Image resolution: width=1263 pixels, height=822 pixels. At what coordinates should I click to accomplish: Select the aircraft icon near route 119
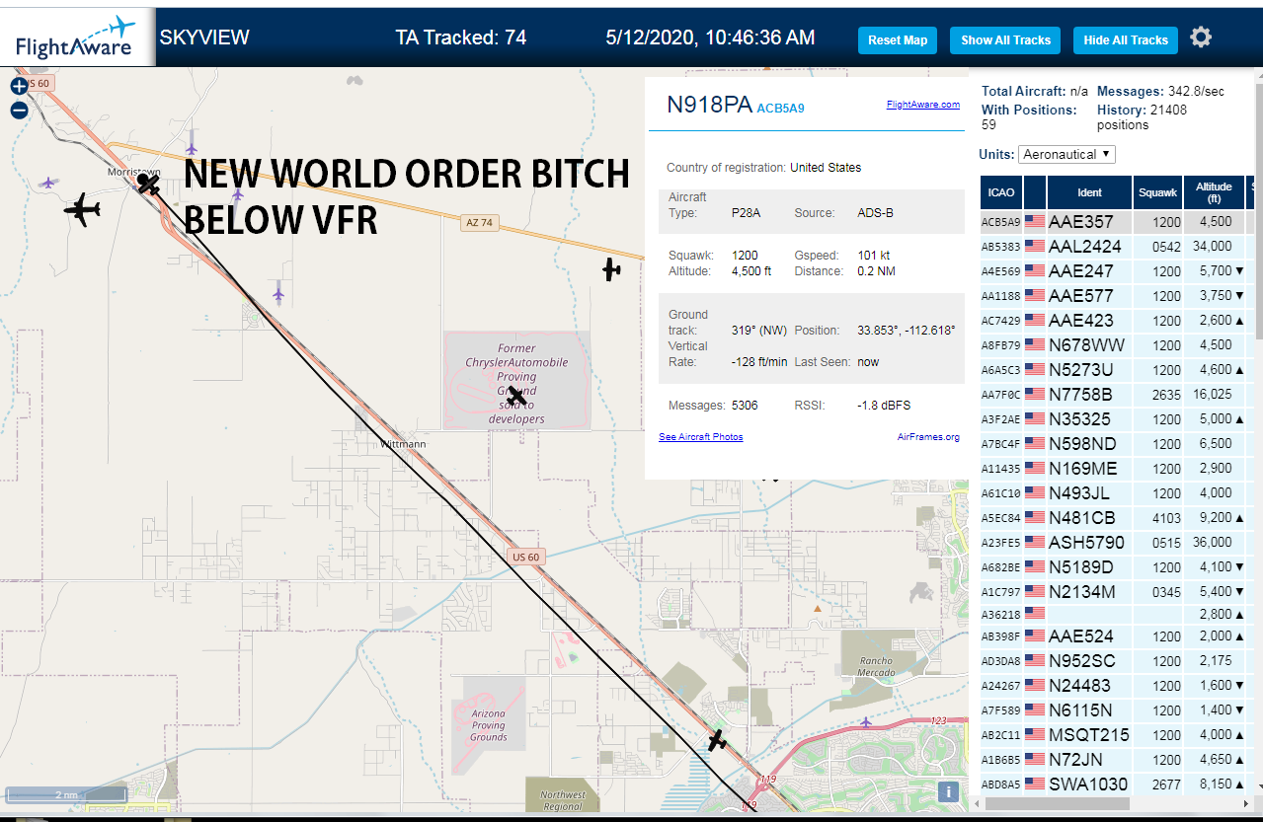[x=718, y=739]
